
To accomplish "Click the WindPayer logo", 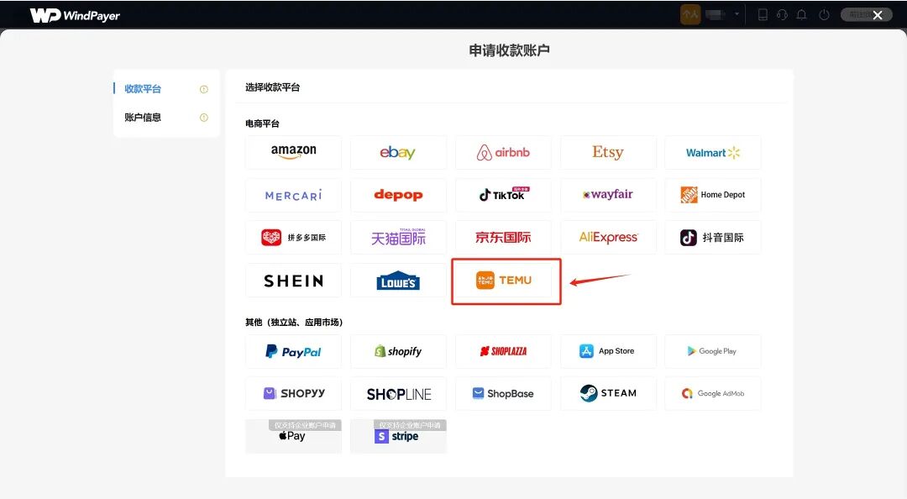I will click(74, 13).
